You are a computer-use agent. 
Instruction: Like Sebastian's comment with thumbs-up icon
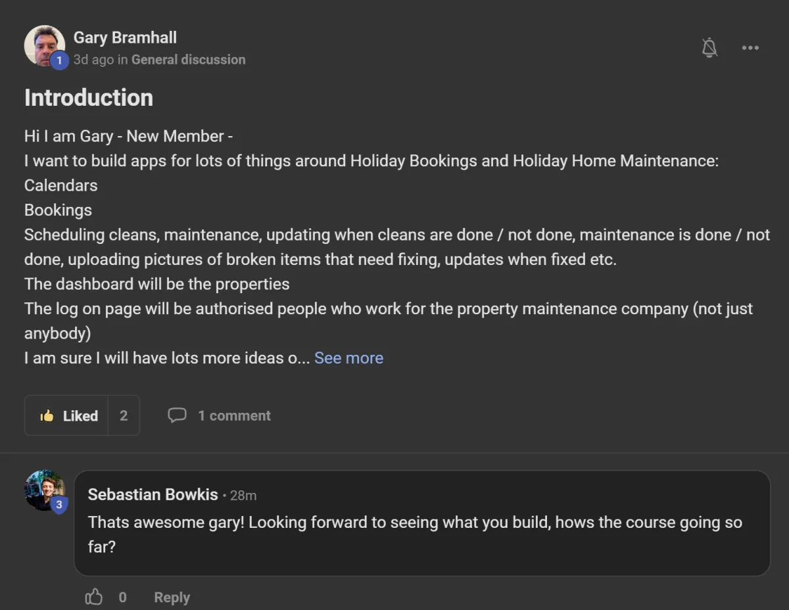click(x=94, y=597)
